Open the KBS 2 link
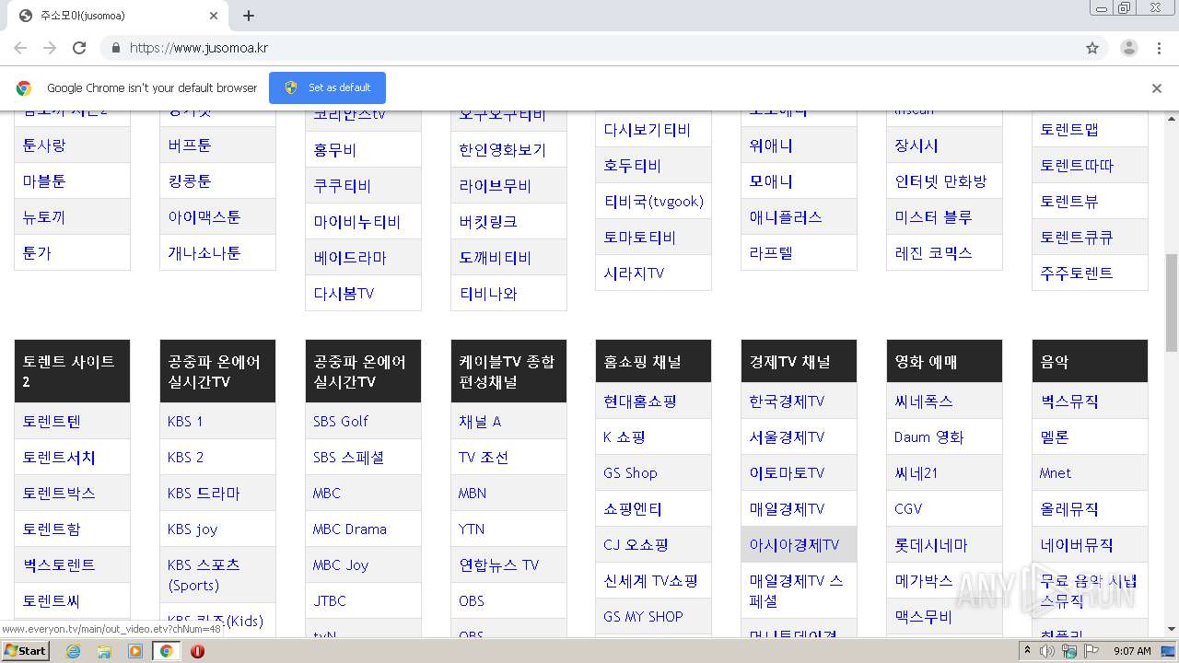This screenshot has height=663, width=1179. [185, 457]
